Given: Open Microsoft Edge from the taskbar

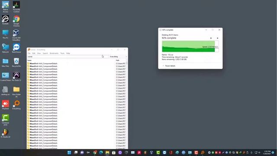Looking at the screenshot, I should click(x=101, y=153).
